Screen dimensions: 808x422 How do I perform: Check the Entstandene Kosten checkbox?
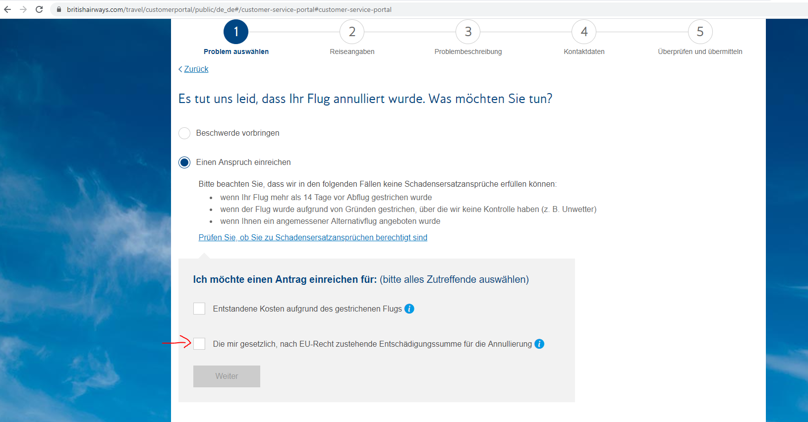tap(199, 309)
